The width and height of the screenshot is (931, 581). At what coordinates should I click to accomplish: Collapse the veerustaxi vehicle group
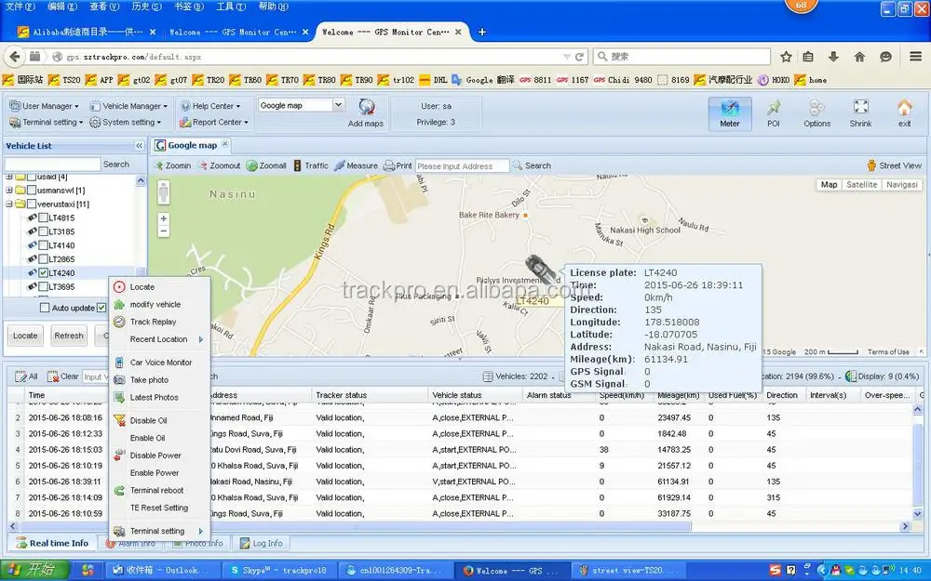(x=9, y=204)
